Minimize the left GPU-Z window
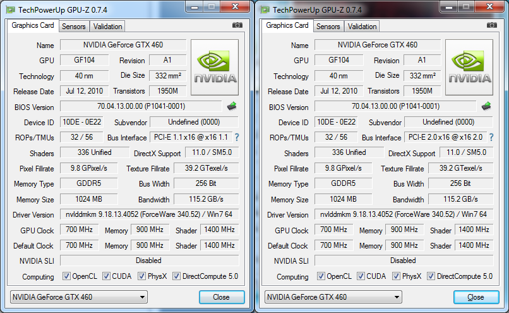The image size is (509, 313). pyautogui.click(x=195, y=6)
